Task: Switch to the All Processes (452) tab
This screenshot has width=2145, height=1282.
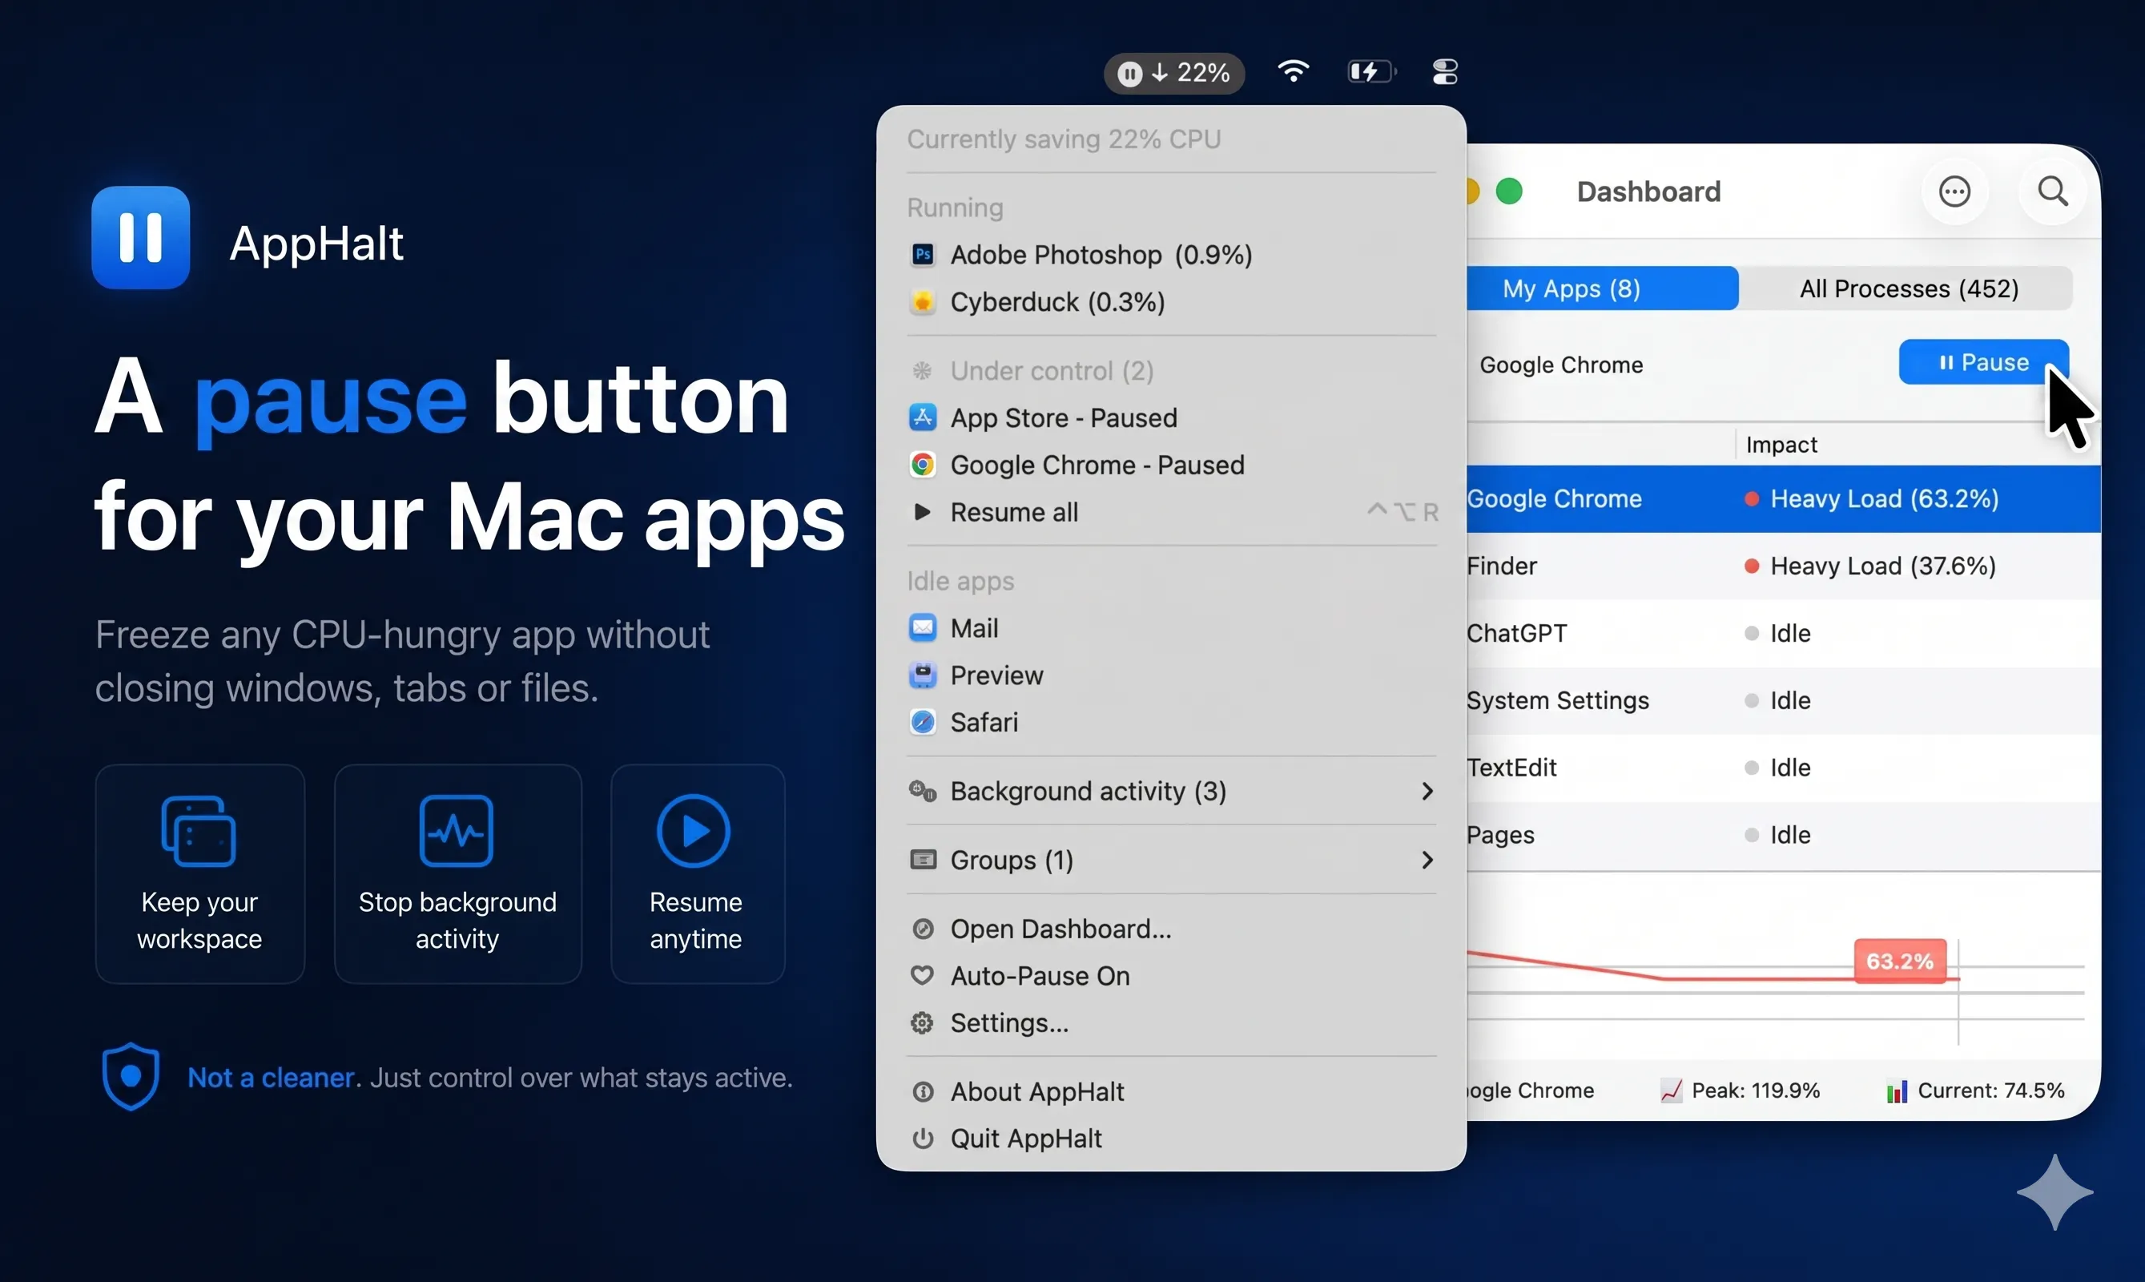Action: coord(1908,288)
